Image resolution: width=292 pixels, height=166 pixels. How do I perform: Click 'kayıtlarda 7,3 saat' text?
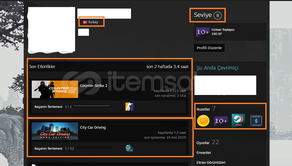pos(172,133)
